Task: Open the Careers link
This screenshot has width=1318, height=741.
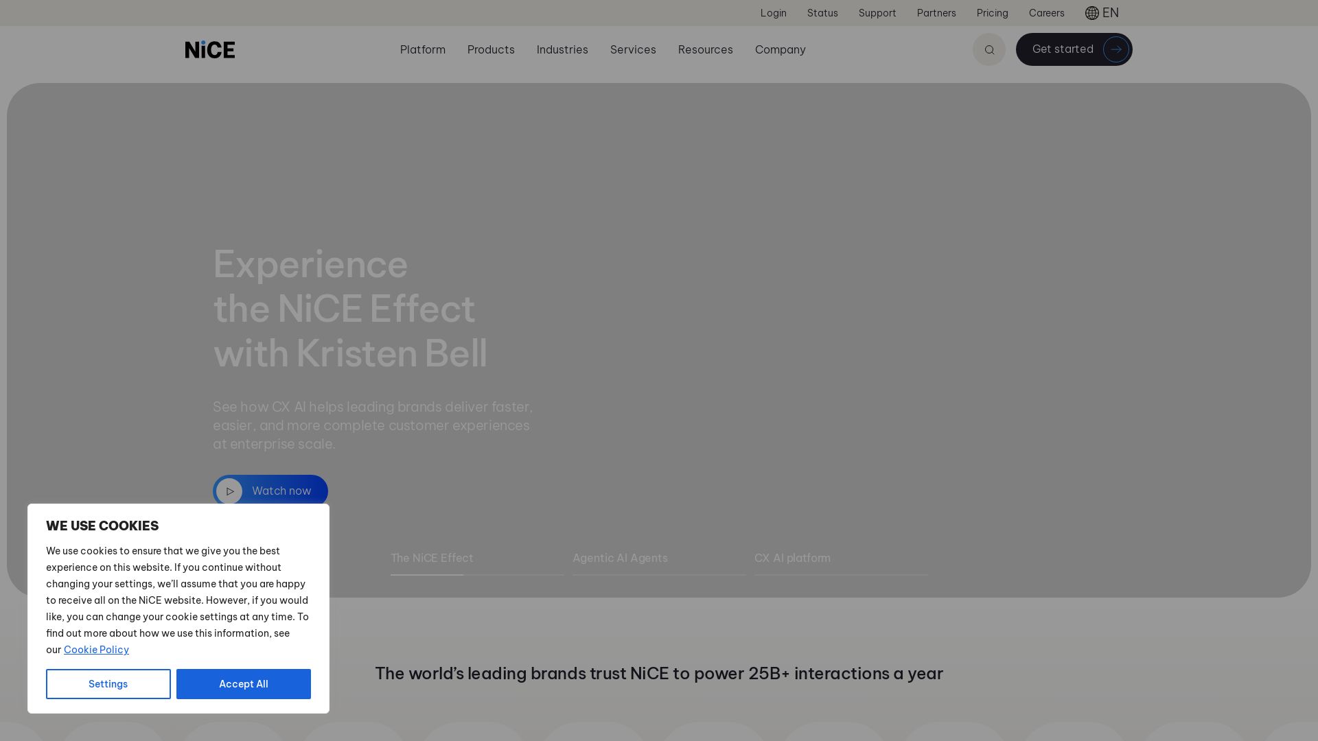Action: click(1047, 13)
